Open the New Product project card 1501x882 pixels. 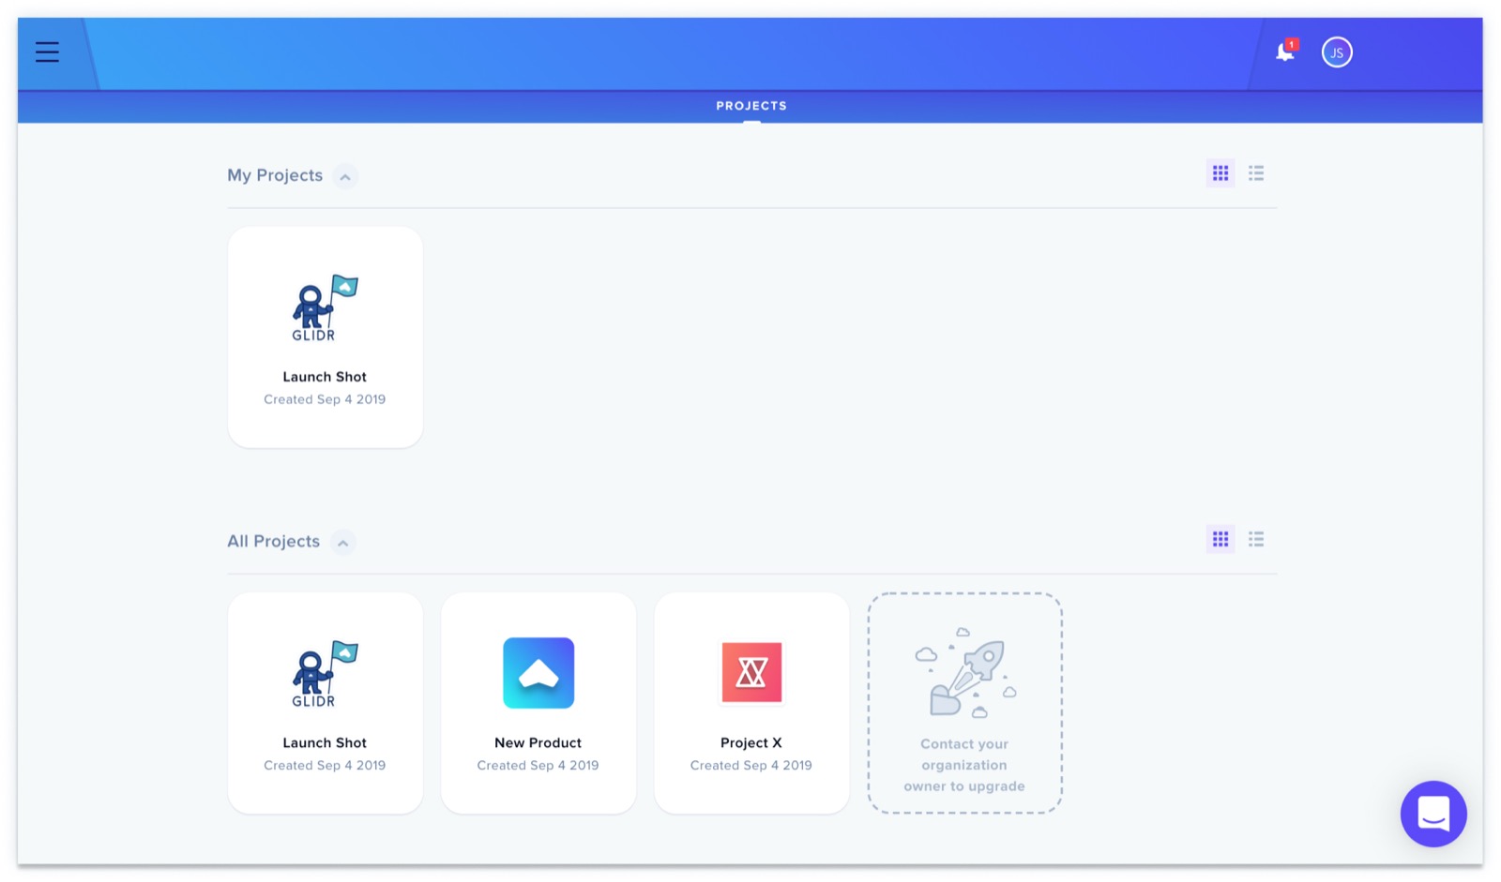538,703
